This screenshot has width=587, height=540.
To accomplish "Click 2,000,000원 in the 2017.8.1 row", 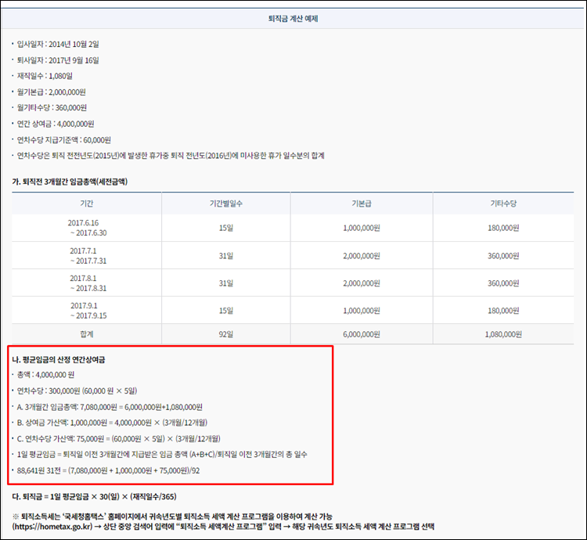I will pyautogui.click(x=362, y=283).
